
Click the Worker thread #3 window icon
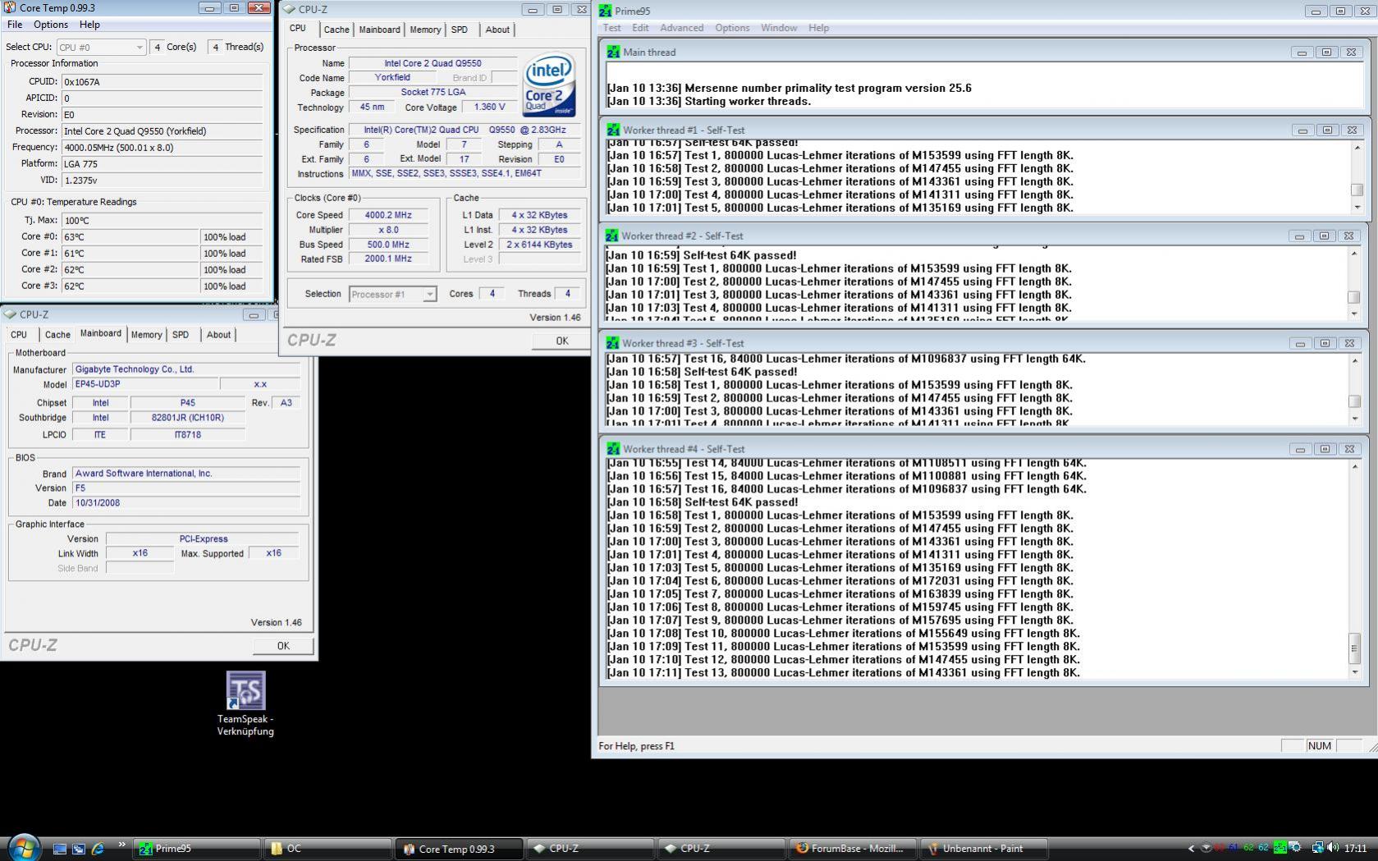click(x=612, y=343)
